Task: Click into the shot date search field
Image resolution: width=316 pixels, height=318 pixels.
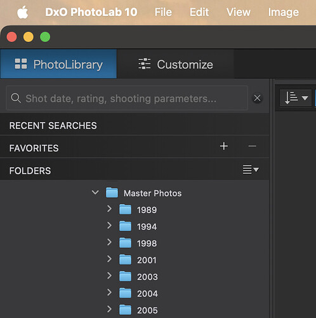Action: (x=127, y=98)
